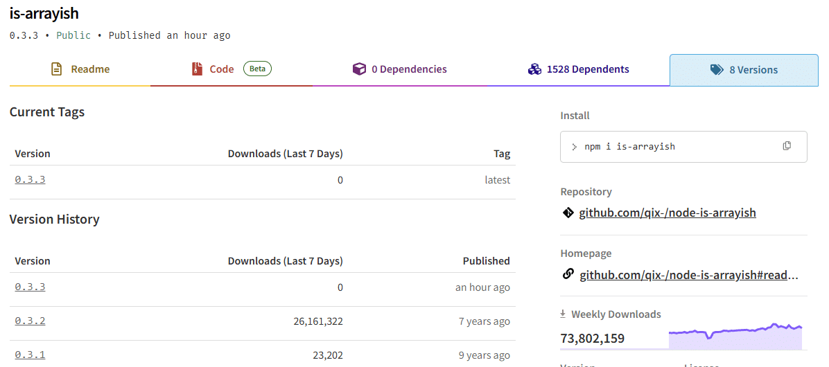This screenshot has width=829, height=367.
Task: Open the github.com/qix-/node-is-arrayish repository link
Action: pyautogui.click(x=667, y=213)
